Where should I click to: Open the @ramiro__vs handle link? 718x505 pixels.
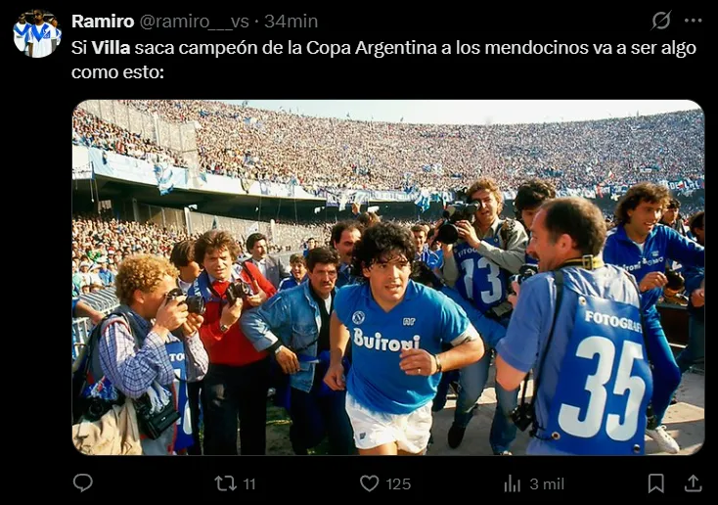point(194,22)
